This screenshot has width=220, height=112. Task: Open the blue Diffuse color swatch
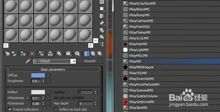[38, 75]
